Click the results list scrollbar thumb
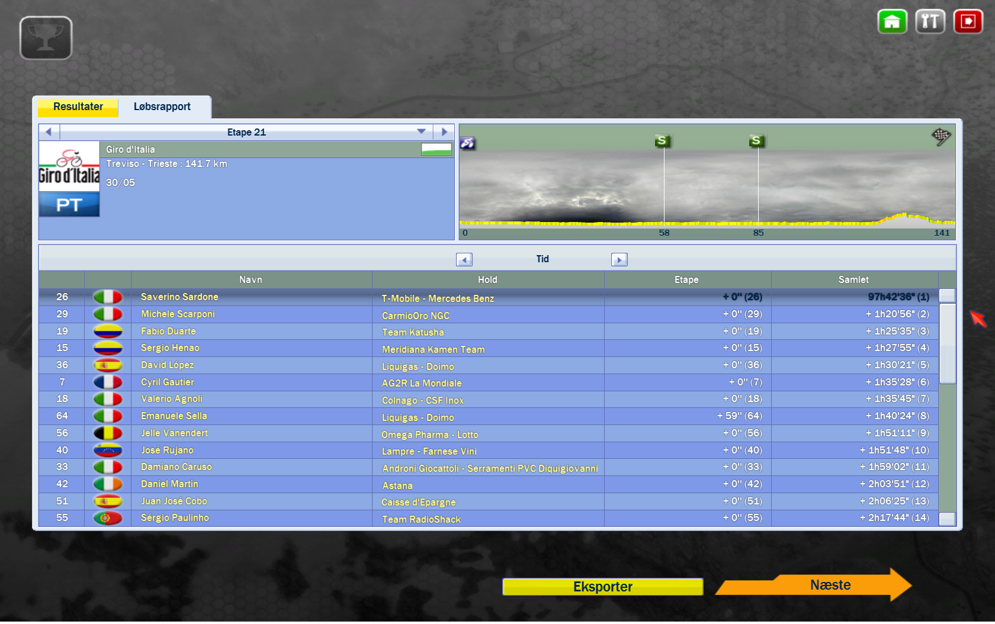The image size is (995, 624). (x=947, y=343)
